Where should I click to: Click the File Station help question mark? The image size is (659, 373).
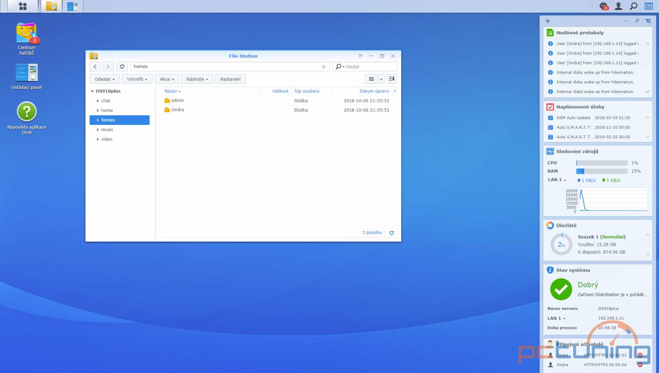coord(360,56)
